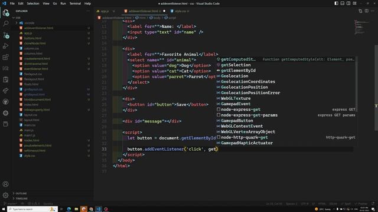Open clonenode.html in the Explorer tree
378x212 pixels.
(x=35, y=43)
